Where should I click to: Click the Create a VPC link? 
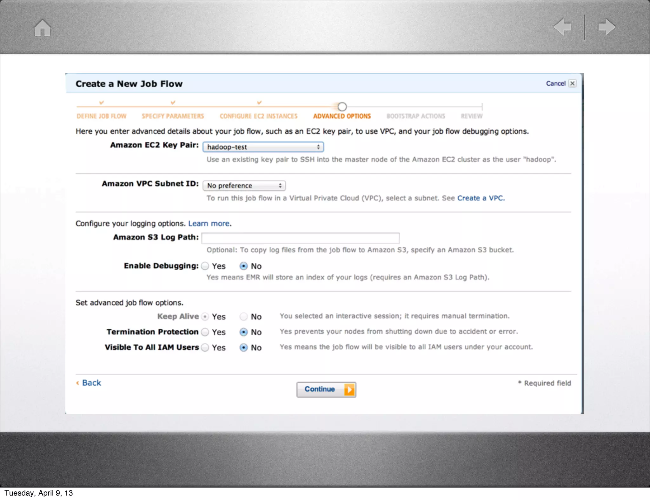481,198
